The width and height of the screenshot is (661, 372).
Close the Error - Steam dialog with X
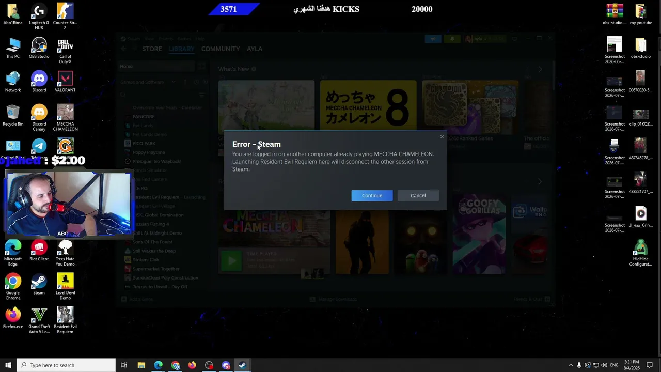point(442,137)
